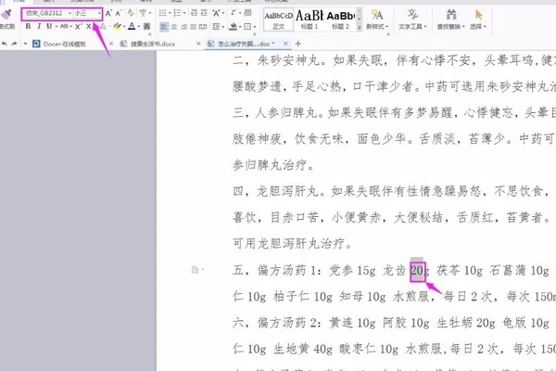Expand the styles gallery list

point(360,27)
